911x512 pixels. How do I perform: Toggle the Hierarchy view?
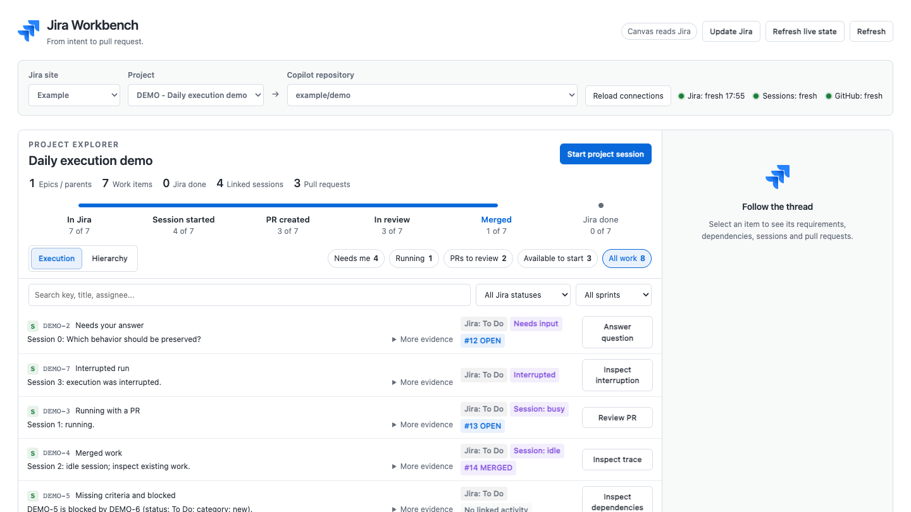coord(109,259)
